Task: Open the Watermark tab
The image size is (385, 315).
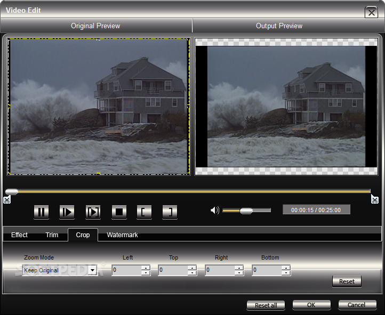Action: (122, 235)
